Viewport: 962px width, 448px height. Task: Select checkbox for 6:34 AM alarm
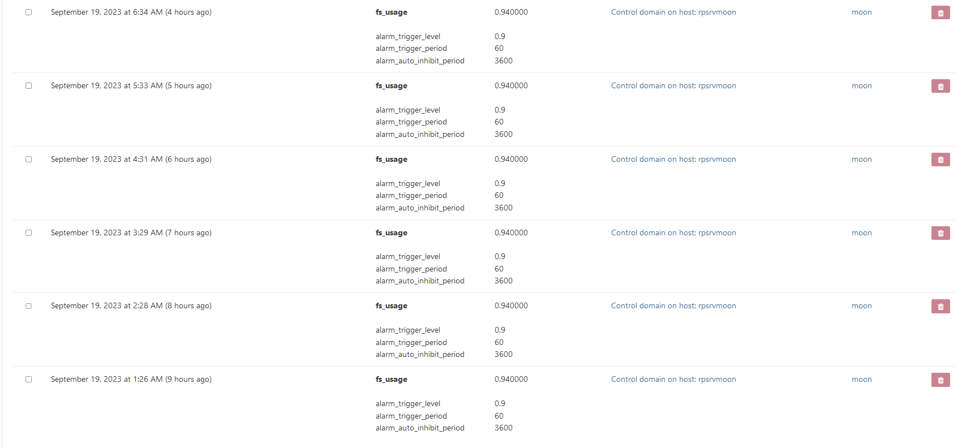pyautogui.click(x=28, y=12)
